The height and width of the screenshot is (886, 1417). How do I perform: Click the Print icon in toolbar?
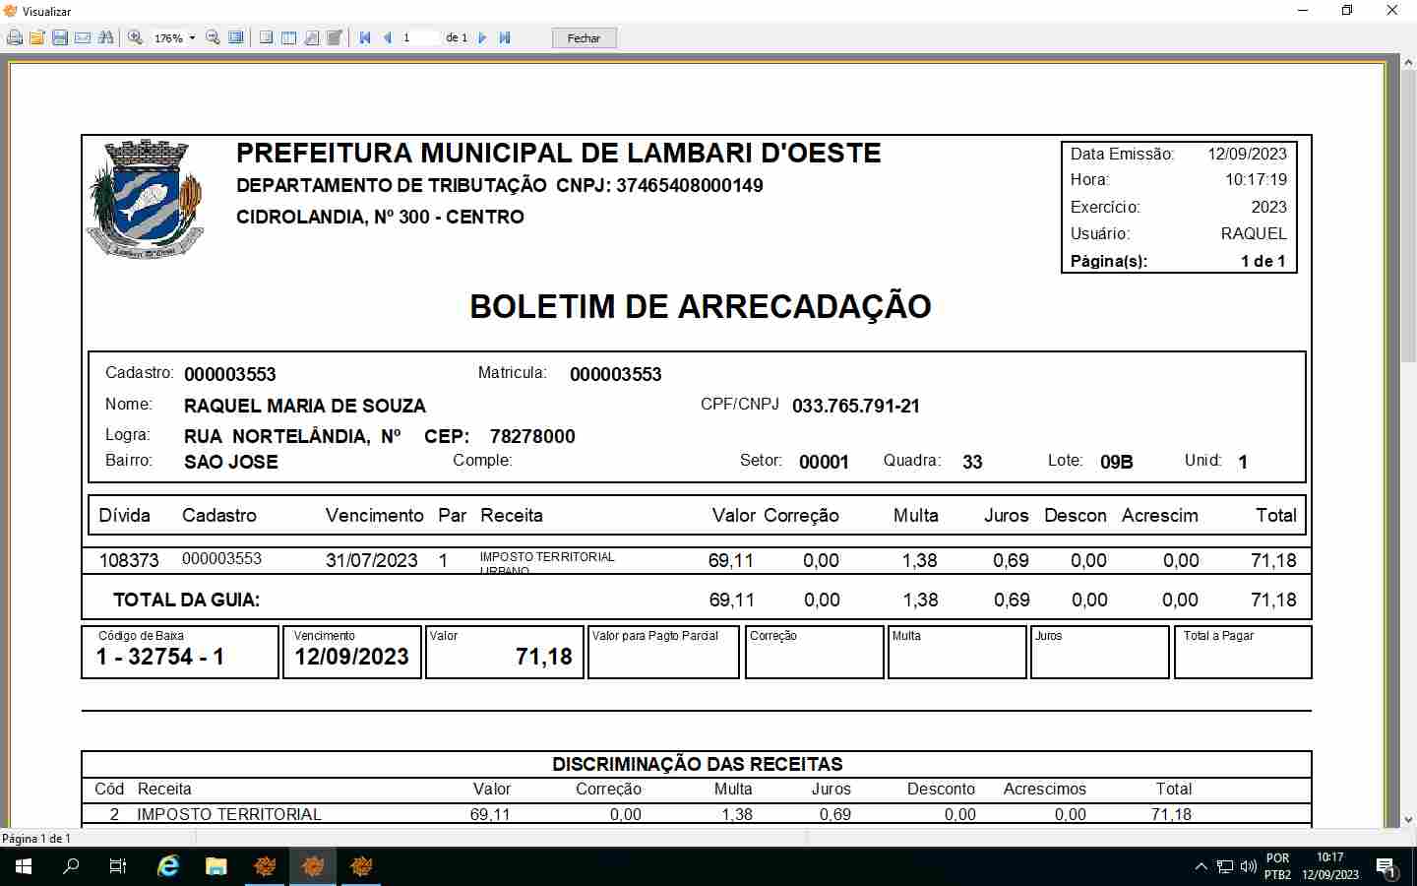(x=15, y=38)
